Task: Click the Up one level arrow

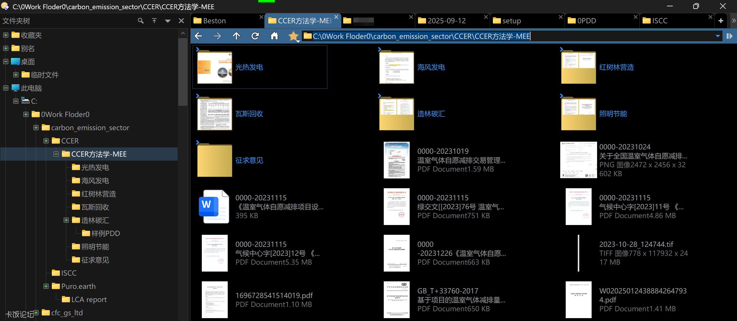Action: (x=236, y=36)
